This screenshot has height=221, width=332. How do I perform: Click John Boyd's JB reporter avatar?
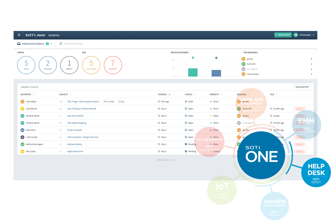pyautogui.click(x=22, y=102)
